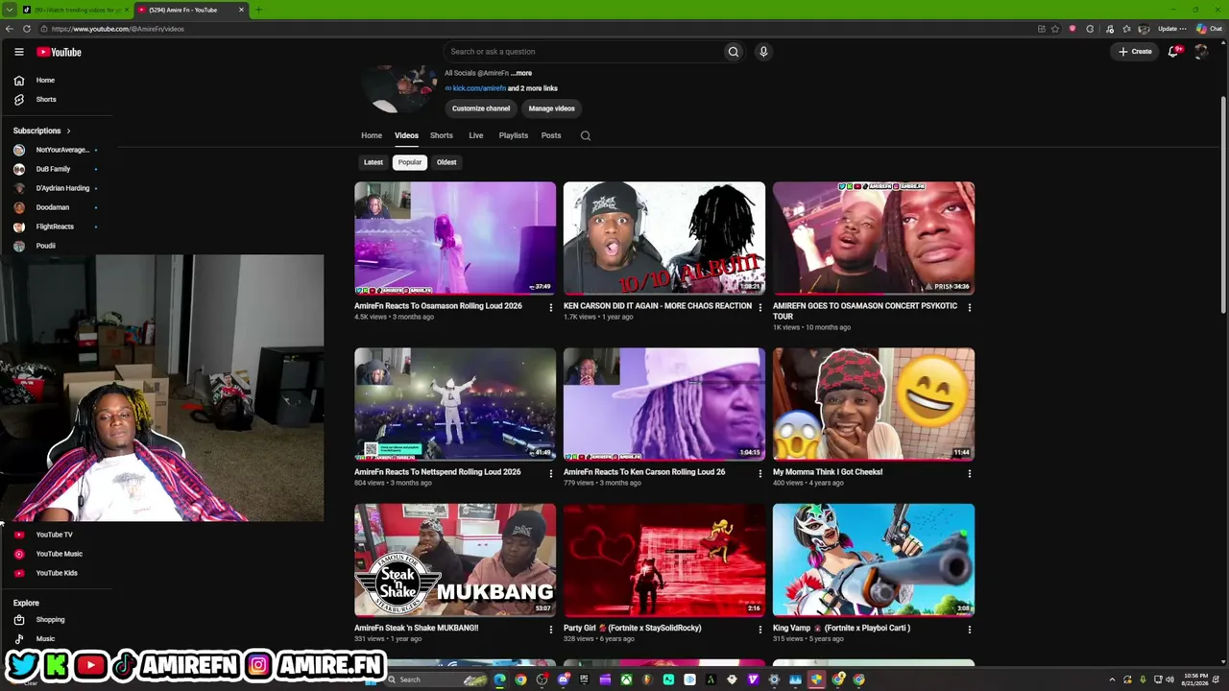1229x691 pixels.
Task: Open the browser profile avatar in toolbar
Action: tap(1144, 29)
